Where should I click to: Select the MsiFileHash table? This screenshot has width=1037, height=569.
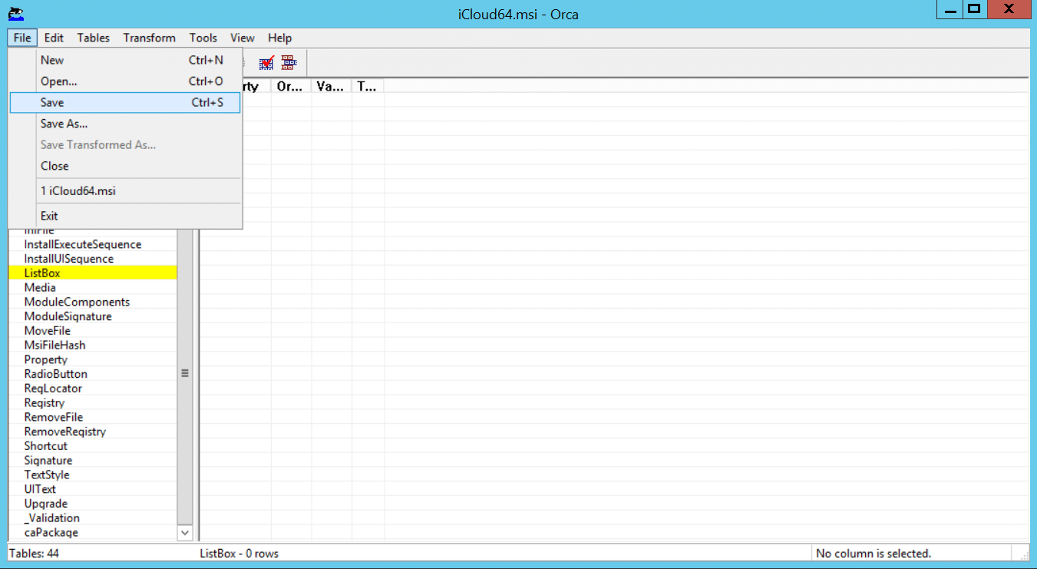92,345
